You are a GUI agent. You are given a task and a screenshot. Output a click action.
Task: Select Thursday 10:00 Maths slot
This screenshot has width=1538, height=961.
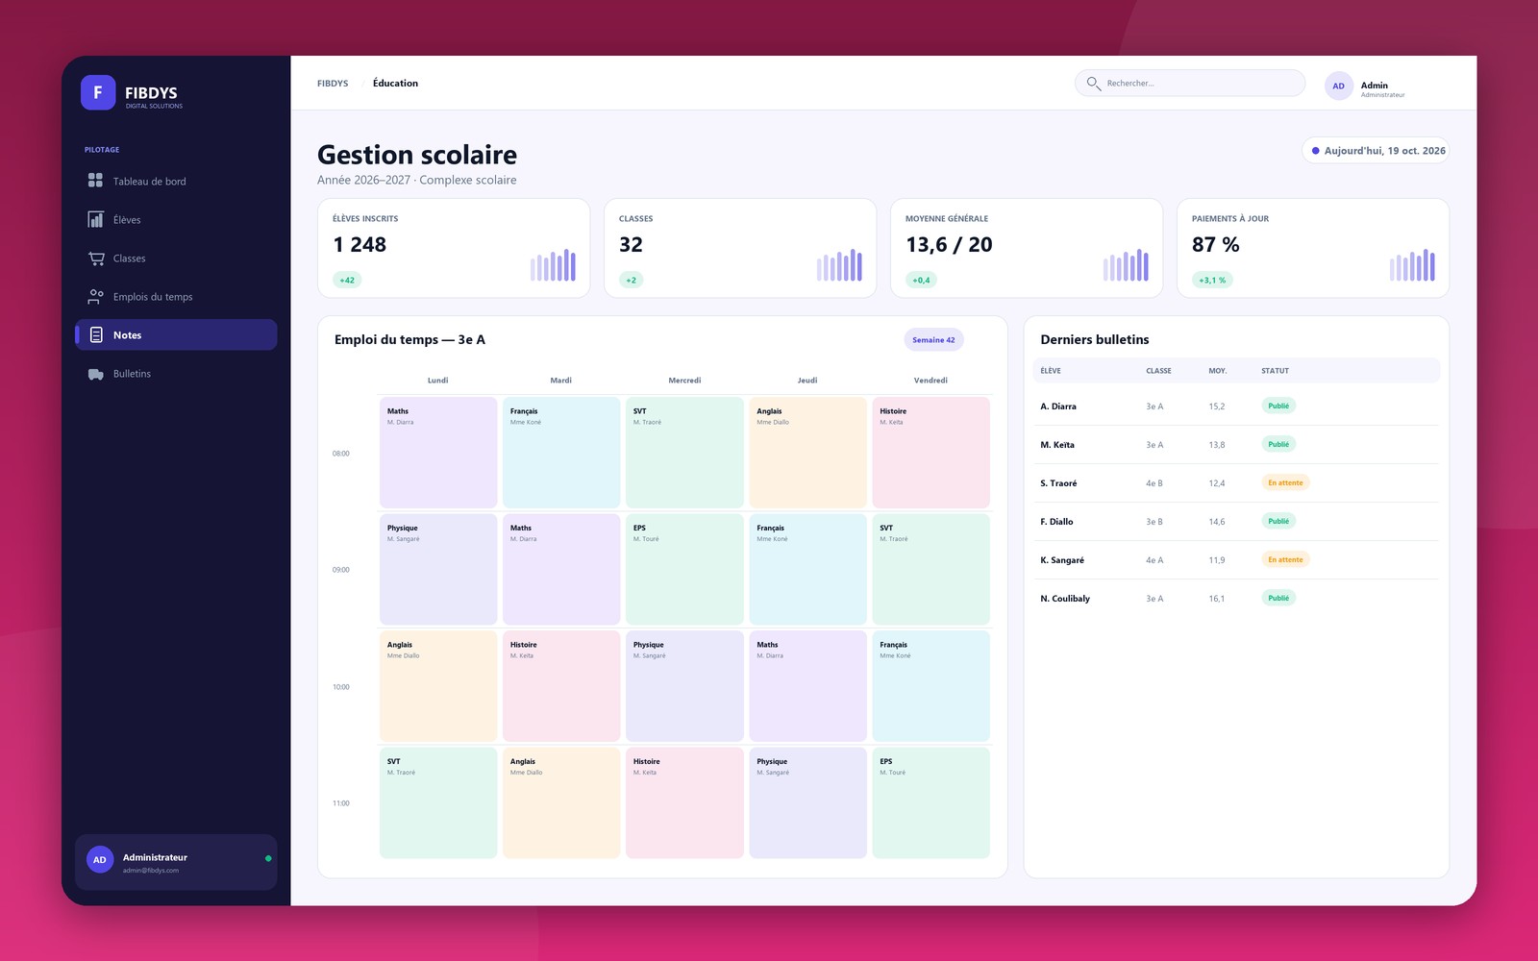807,686
